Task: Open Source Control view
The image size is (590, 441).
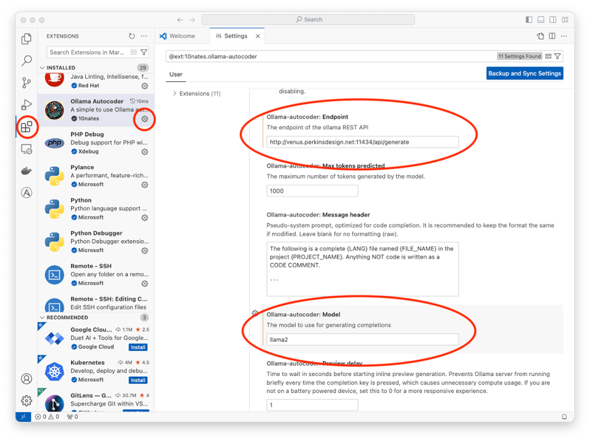Action: [x=26, y=83]
